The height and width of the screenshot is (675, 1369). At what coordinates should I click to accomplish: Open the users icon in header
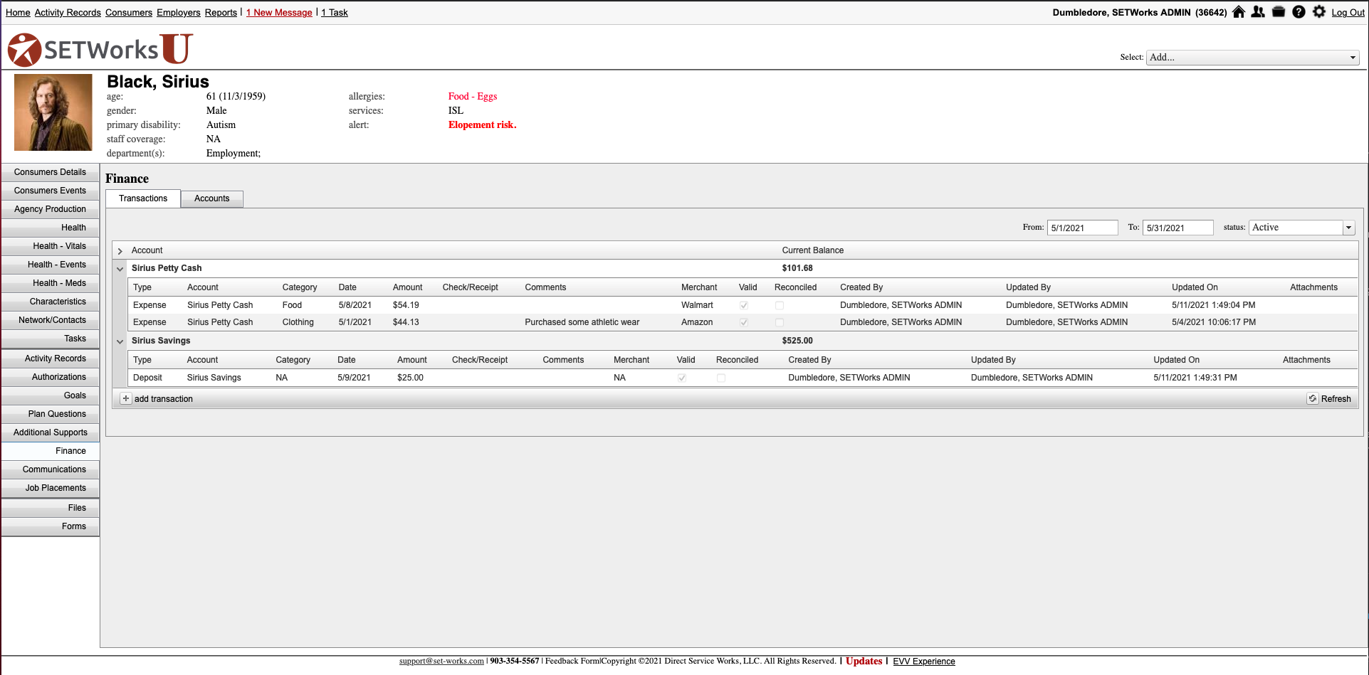pyautogui.click(x=1259, y=12)
